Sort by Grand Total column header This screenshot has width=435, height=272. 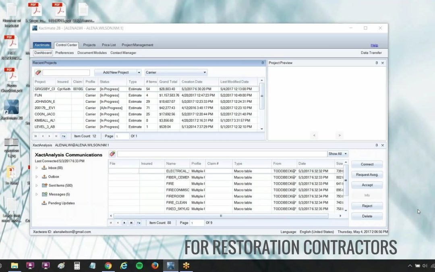[168, 82]
